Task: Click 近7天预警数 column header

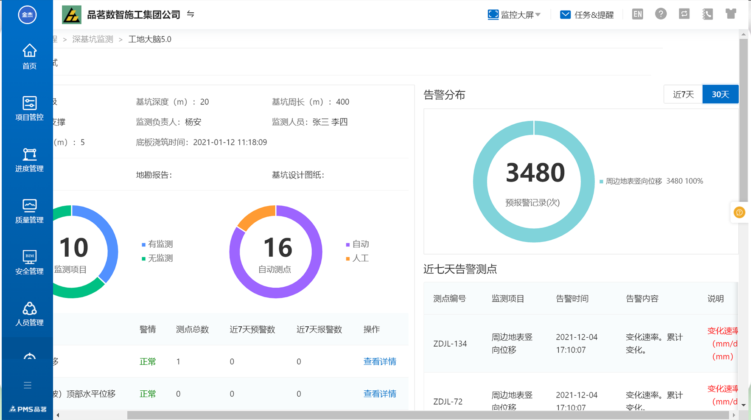Action: [252, 329]
